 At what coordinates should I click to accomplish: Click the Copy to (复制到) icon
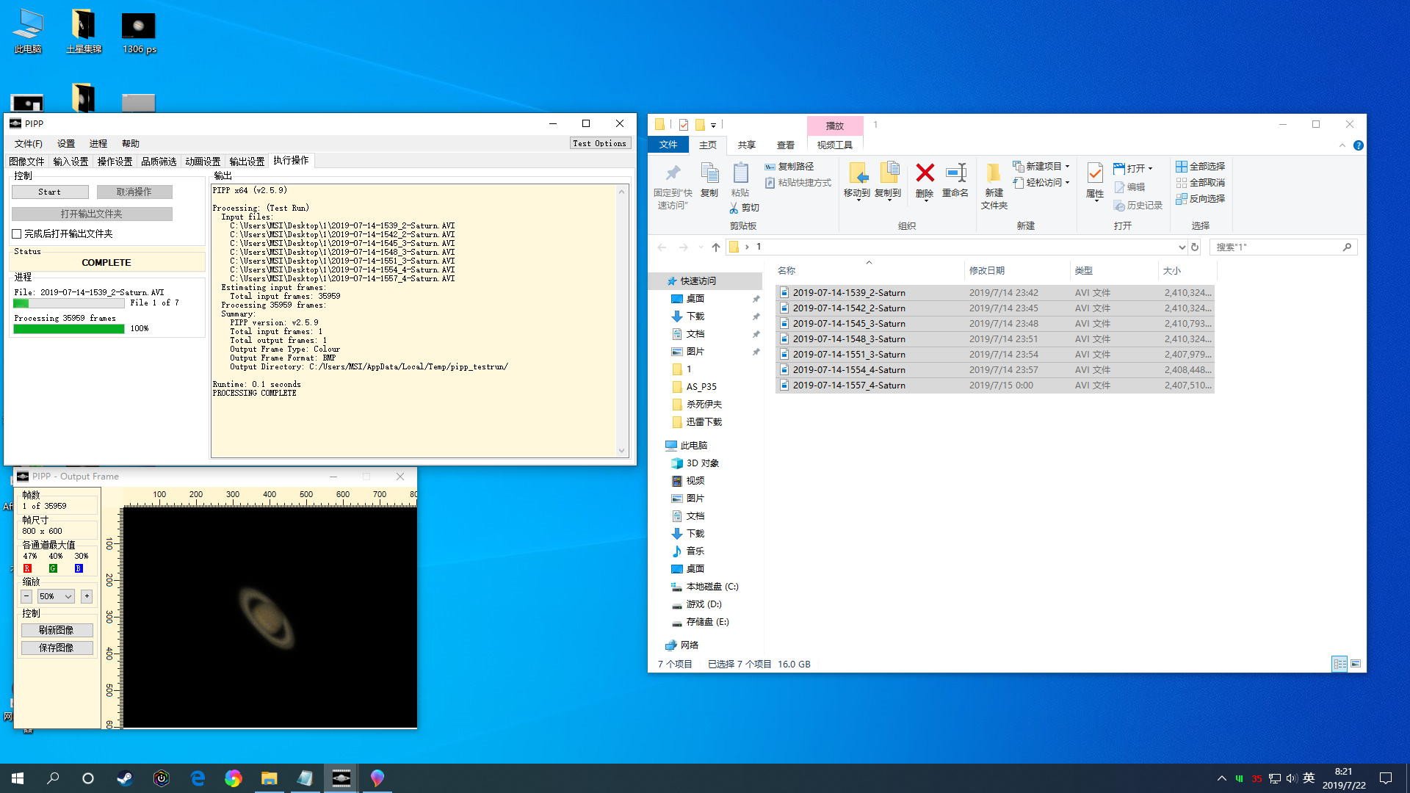pyautogui.click(x=888, y=173)
